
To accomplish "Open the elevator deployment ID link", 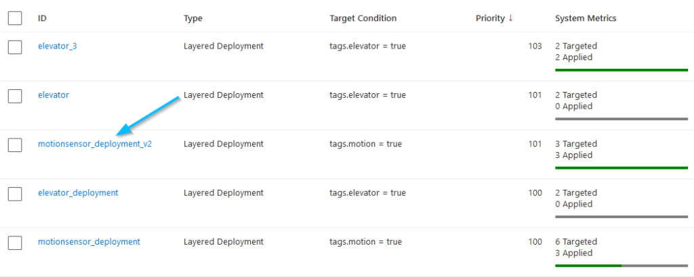I will [x=54, y=95].
